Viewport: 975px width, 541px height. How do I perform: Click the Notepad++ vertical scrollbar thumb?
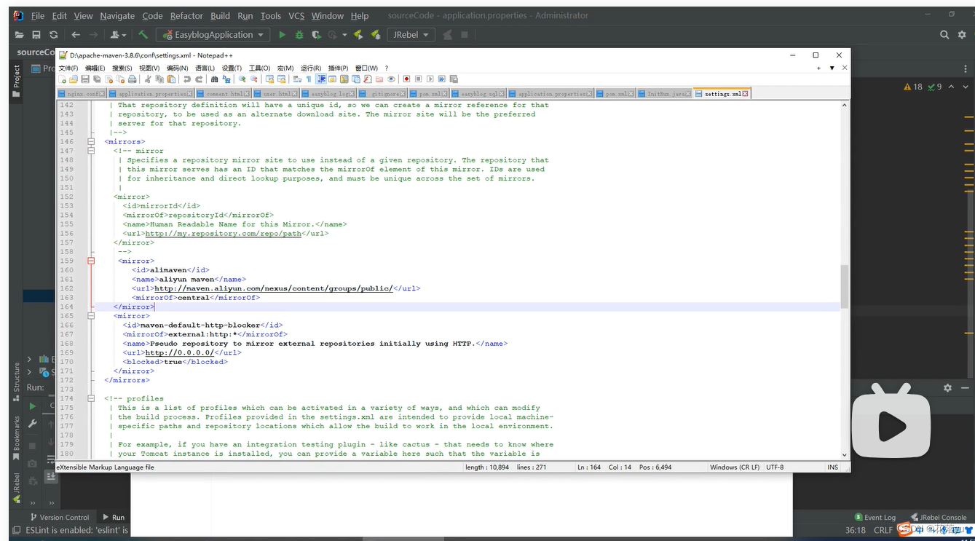click(845, 285)
